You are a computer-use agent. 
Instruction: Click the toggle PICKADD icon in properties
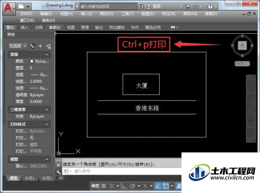pos(33,46)
